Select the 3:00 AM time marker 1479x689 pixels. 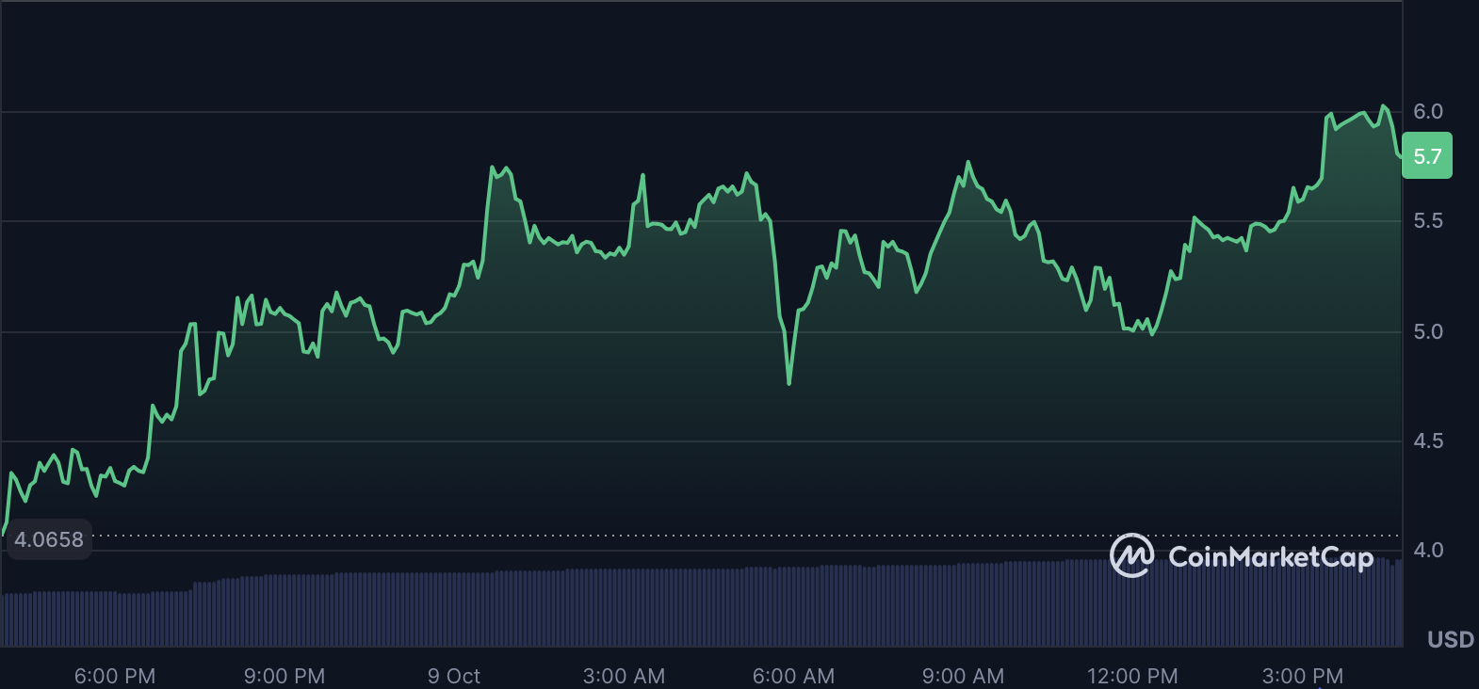[x=624, y=676]
